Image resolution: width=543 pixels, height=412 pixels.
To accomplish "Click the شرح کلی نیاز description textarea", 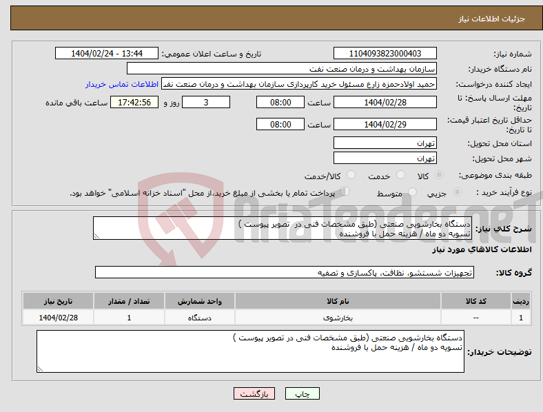I will (283, 228).
